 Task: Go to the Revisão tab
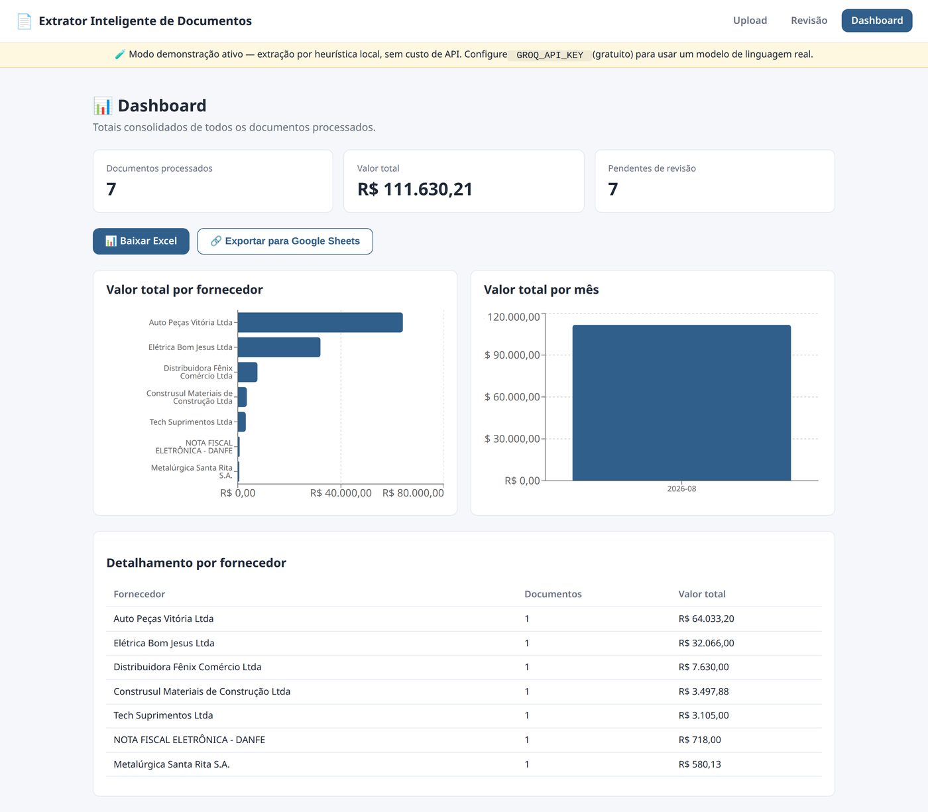(809, 21)
